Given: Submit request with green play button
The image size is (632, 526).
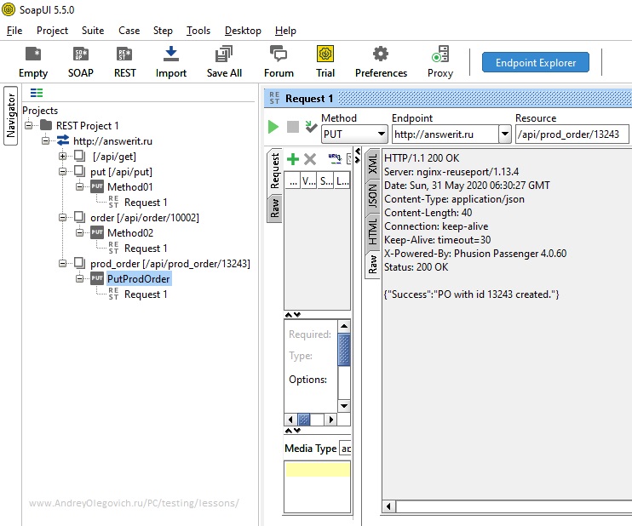Looking at the screenshot, I should [273, 127].
